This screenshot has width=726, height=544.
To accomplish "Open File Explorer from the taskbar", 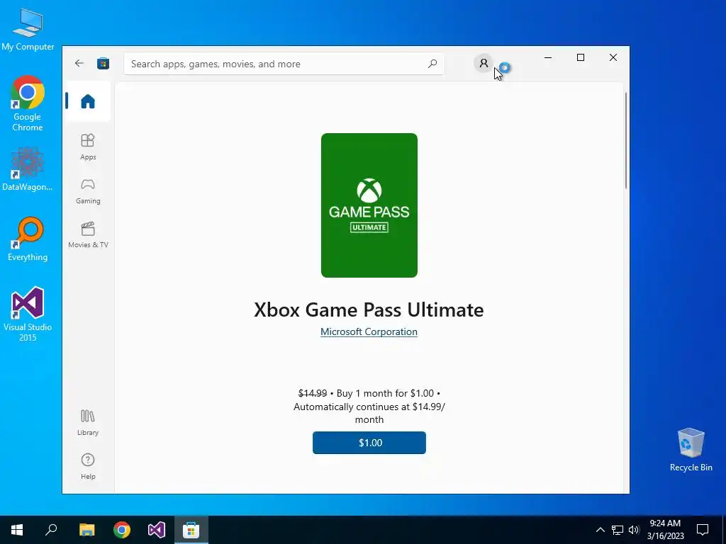I will [86, 530].
